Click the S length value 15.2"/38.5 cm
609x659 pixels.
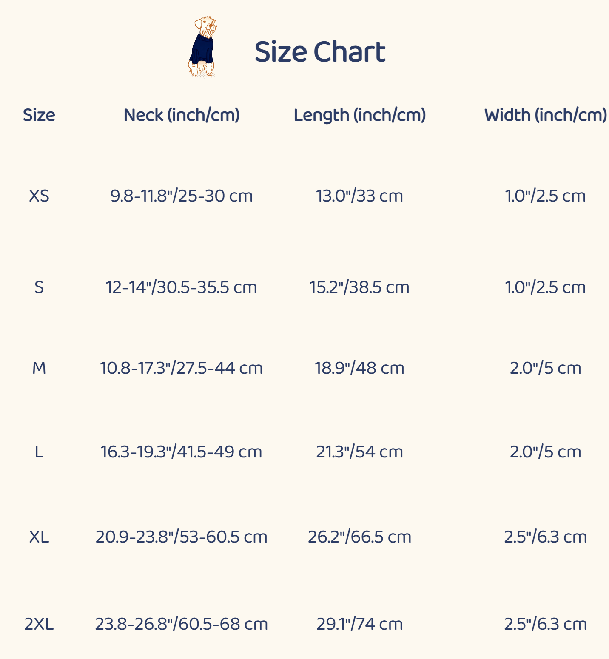point(359,287)
